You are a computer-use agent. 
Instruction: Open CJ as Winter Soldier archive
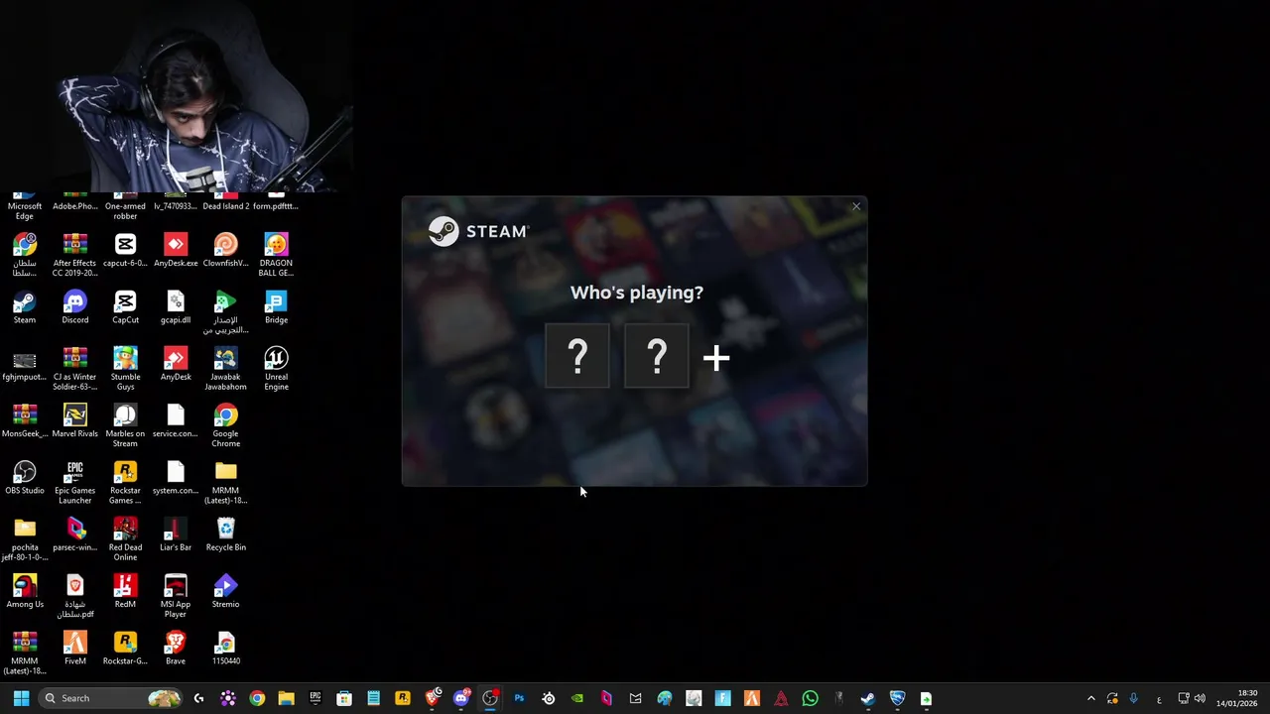[x=75, y=368]
